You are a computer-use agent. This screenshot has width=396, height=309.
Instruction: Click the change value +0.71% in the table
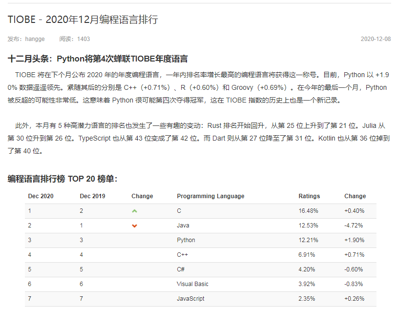(354, 255)
